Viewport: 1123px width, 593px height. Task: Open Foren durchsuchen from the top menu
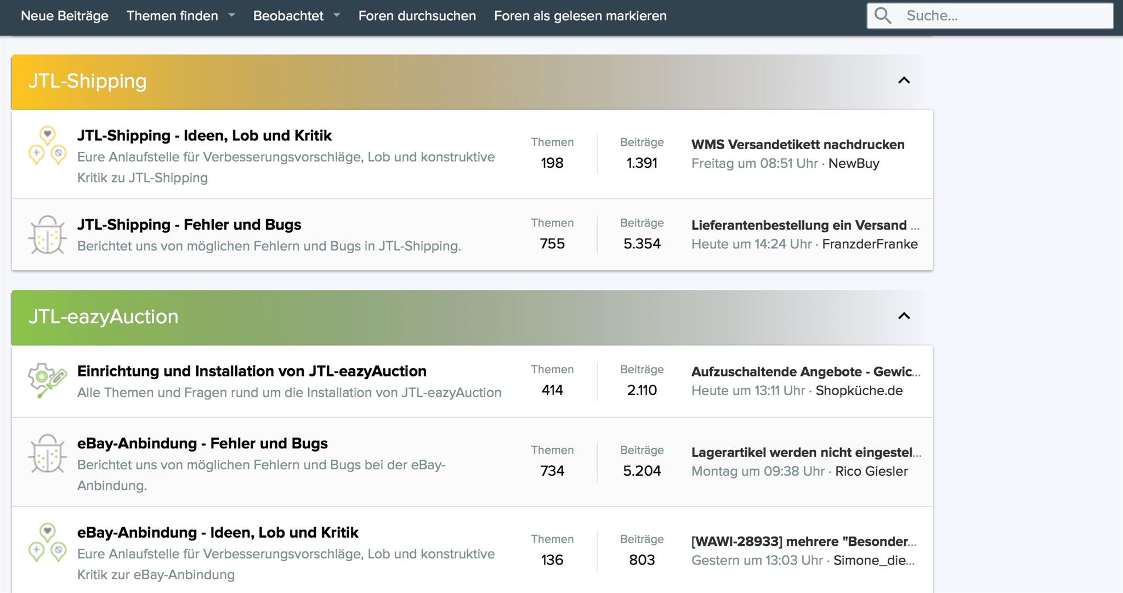[x=417, y=15]
